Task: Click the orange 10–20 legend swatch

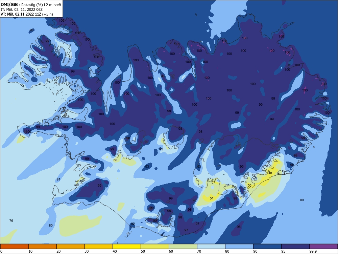Action: click(x=43, y=247)
